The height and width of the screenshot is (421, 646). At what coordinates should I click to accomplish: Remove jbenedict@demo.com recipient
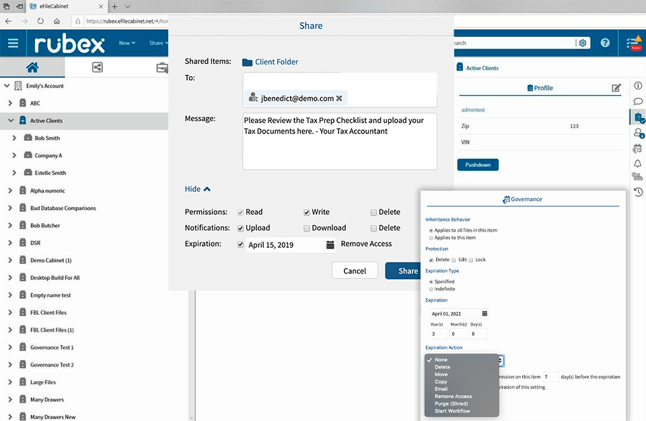340,98
